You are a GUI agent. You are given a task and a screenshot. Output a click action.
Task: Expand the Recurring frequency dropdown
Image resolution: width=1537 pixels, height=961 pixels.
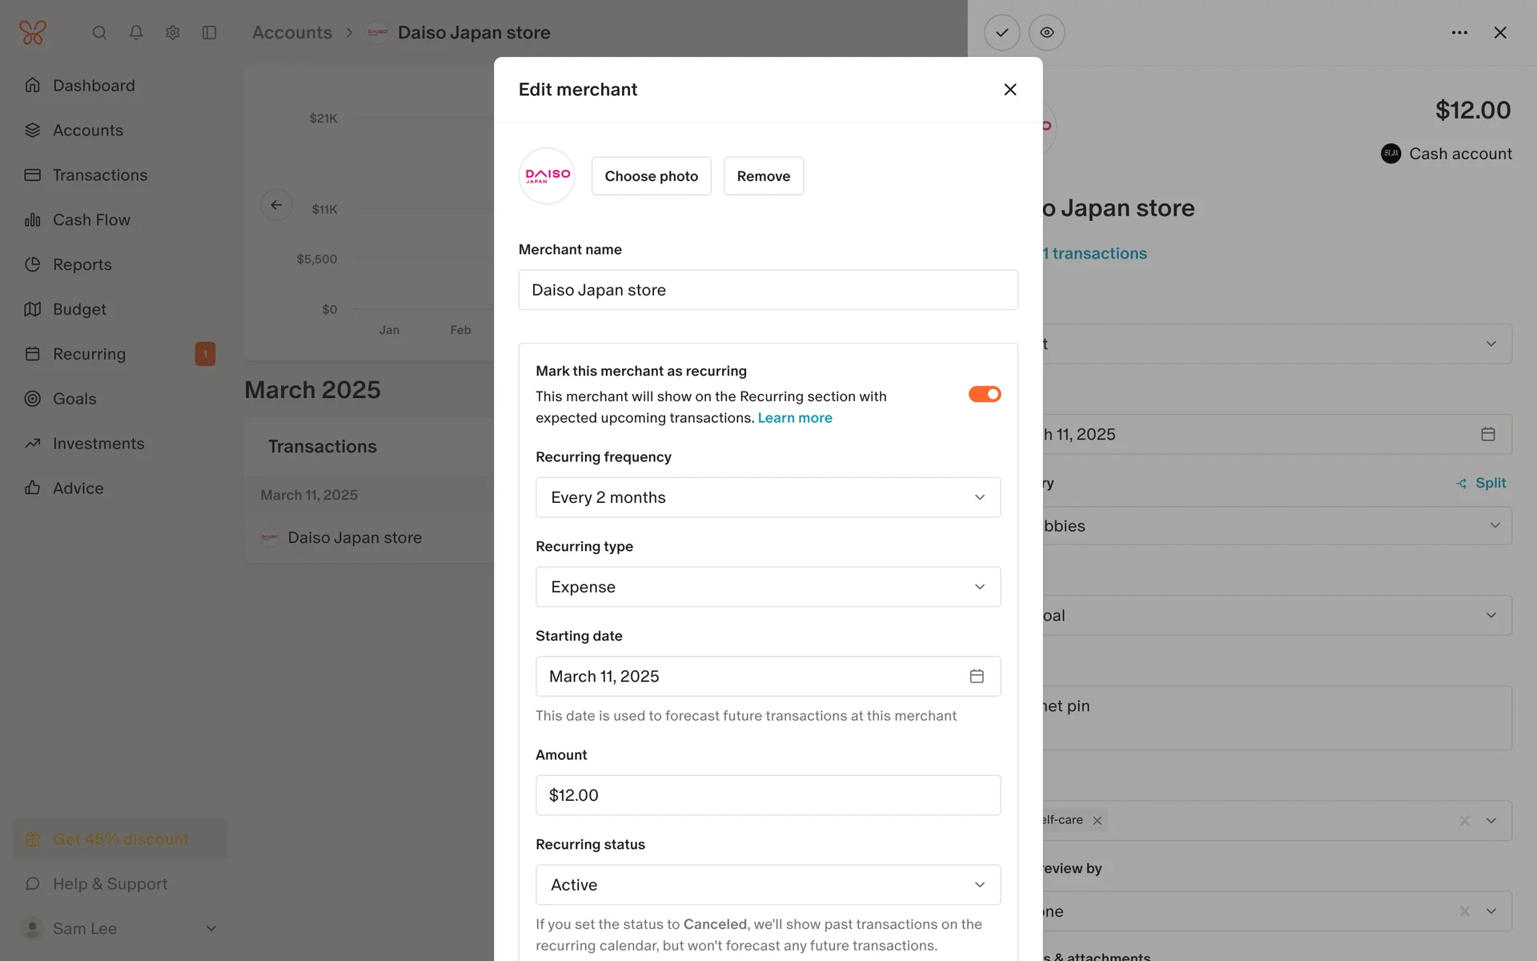tap(768, 497)
